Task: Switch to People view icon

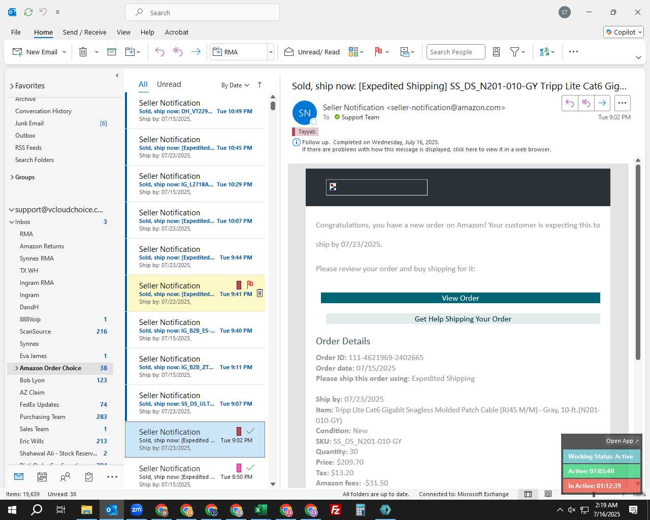Action: click(66, 477)
